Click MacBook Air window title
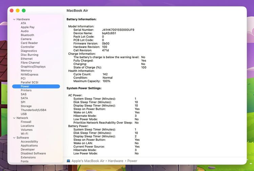 [77, 10]
